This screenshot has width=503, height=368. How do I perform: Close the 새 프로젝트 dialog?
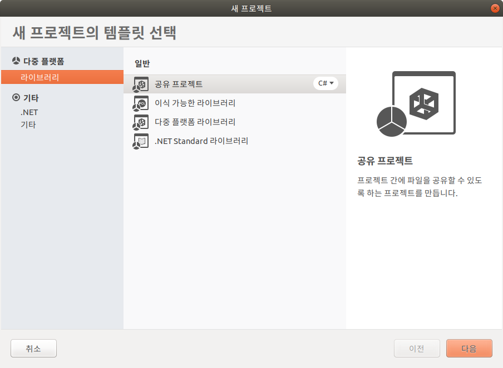click(495, 8)
